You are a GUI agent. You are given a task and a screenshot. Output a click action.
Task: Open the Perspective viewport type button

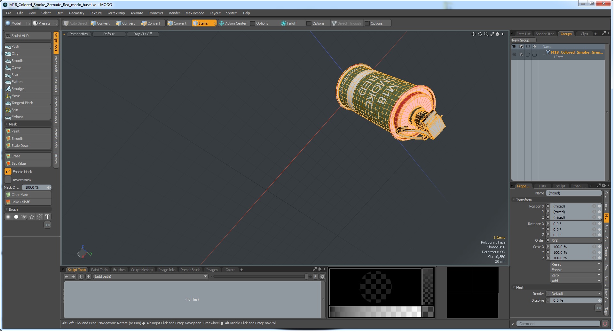(79, 34)
